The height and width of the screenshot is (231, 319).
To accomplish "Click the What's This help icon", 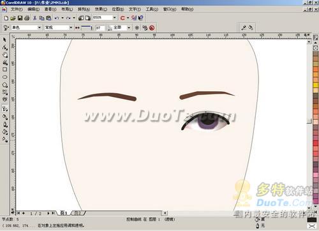I will click(140, 18).
